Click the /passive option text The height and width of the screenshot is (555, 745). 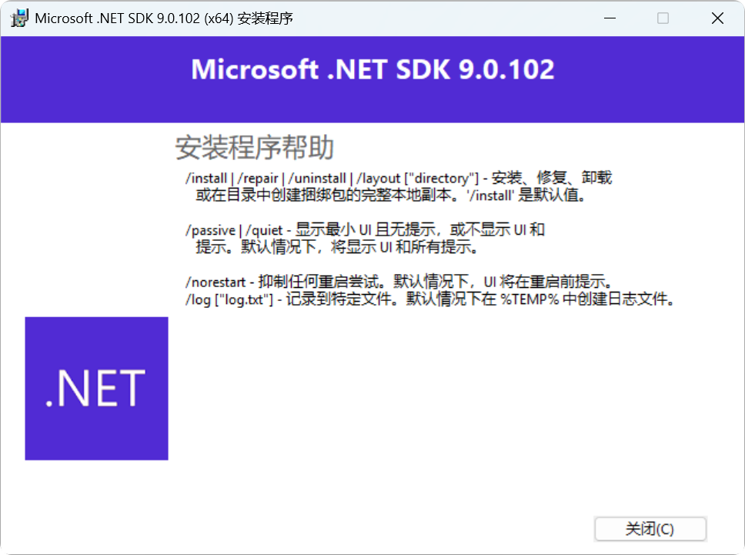click(x=210, y=230)
